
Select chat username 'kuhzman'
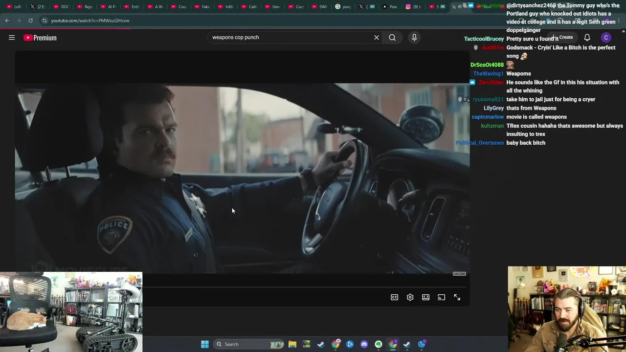pyautogui.click(x=492, y=126)
